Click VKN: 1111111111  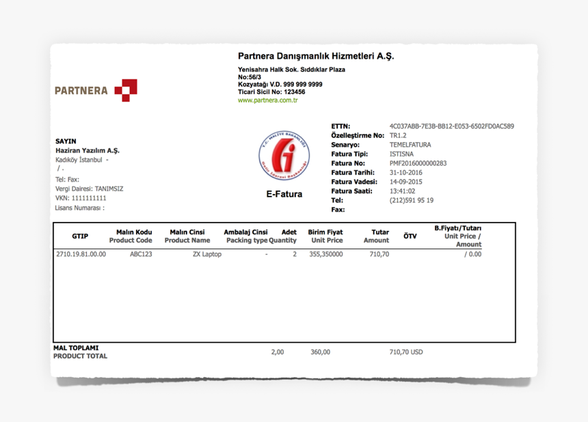(x=81, y=198)
